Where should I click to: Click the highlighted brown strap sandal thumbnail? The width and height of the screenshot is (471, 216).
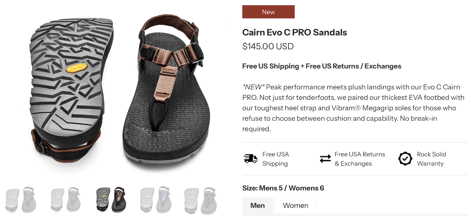(x=110, y=200)
